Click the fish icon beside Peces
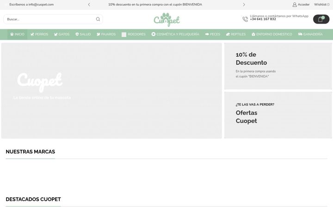Screen dimensions: 333x208 pyautogui.click(x=207, y=34)
